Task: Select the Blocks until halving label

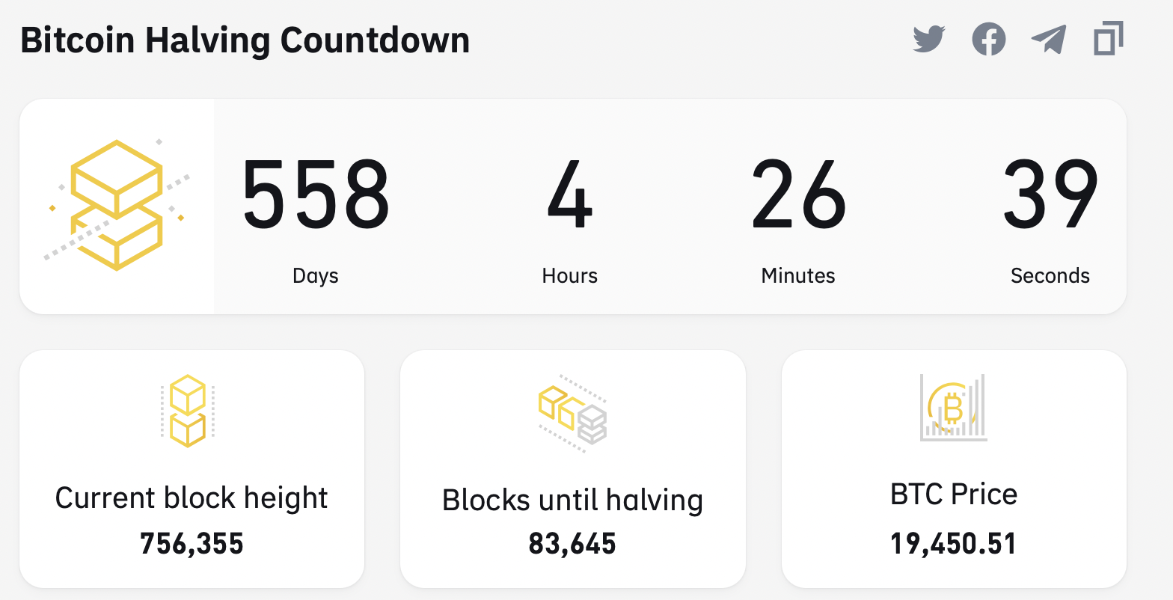Action: [x=572, y=500]
